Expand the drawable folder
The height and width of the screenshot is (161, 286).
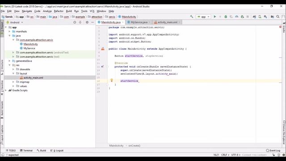tap(13, 69)
